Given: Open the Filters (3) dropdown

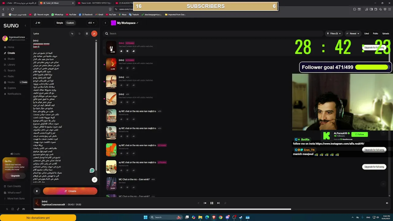Looking at the screenshot, I should pyautogui.click(x=333, y=34).
